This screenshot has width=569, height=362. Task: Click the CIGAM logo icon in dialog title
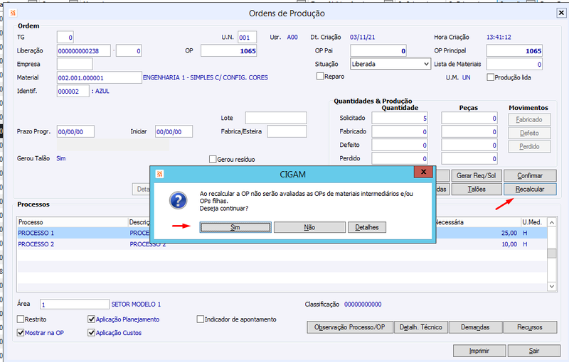pos(159,174)
